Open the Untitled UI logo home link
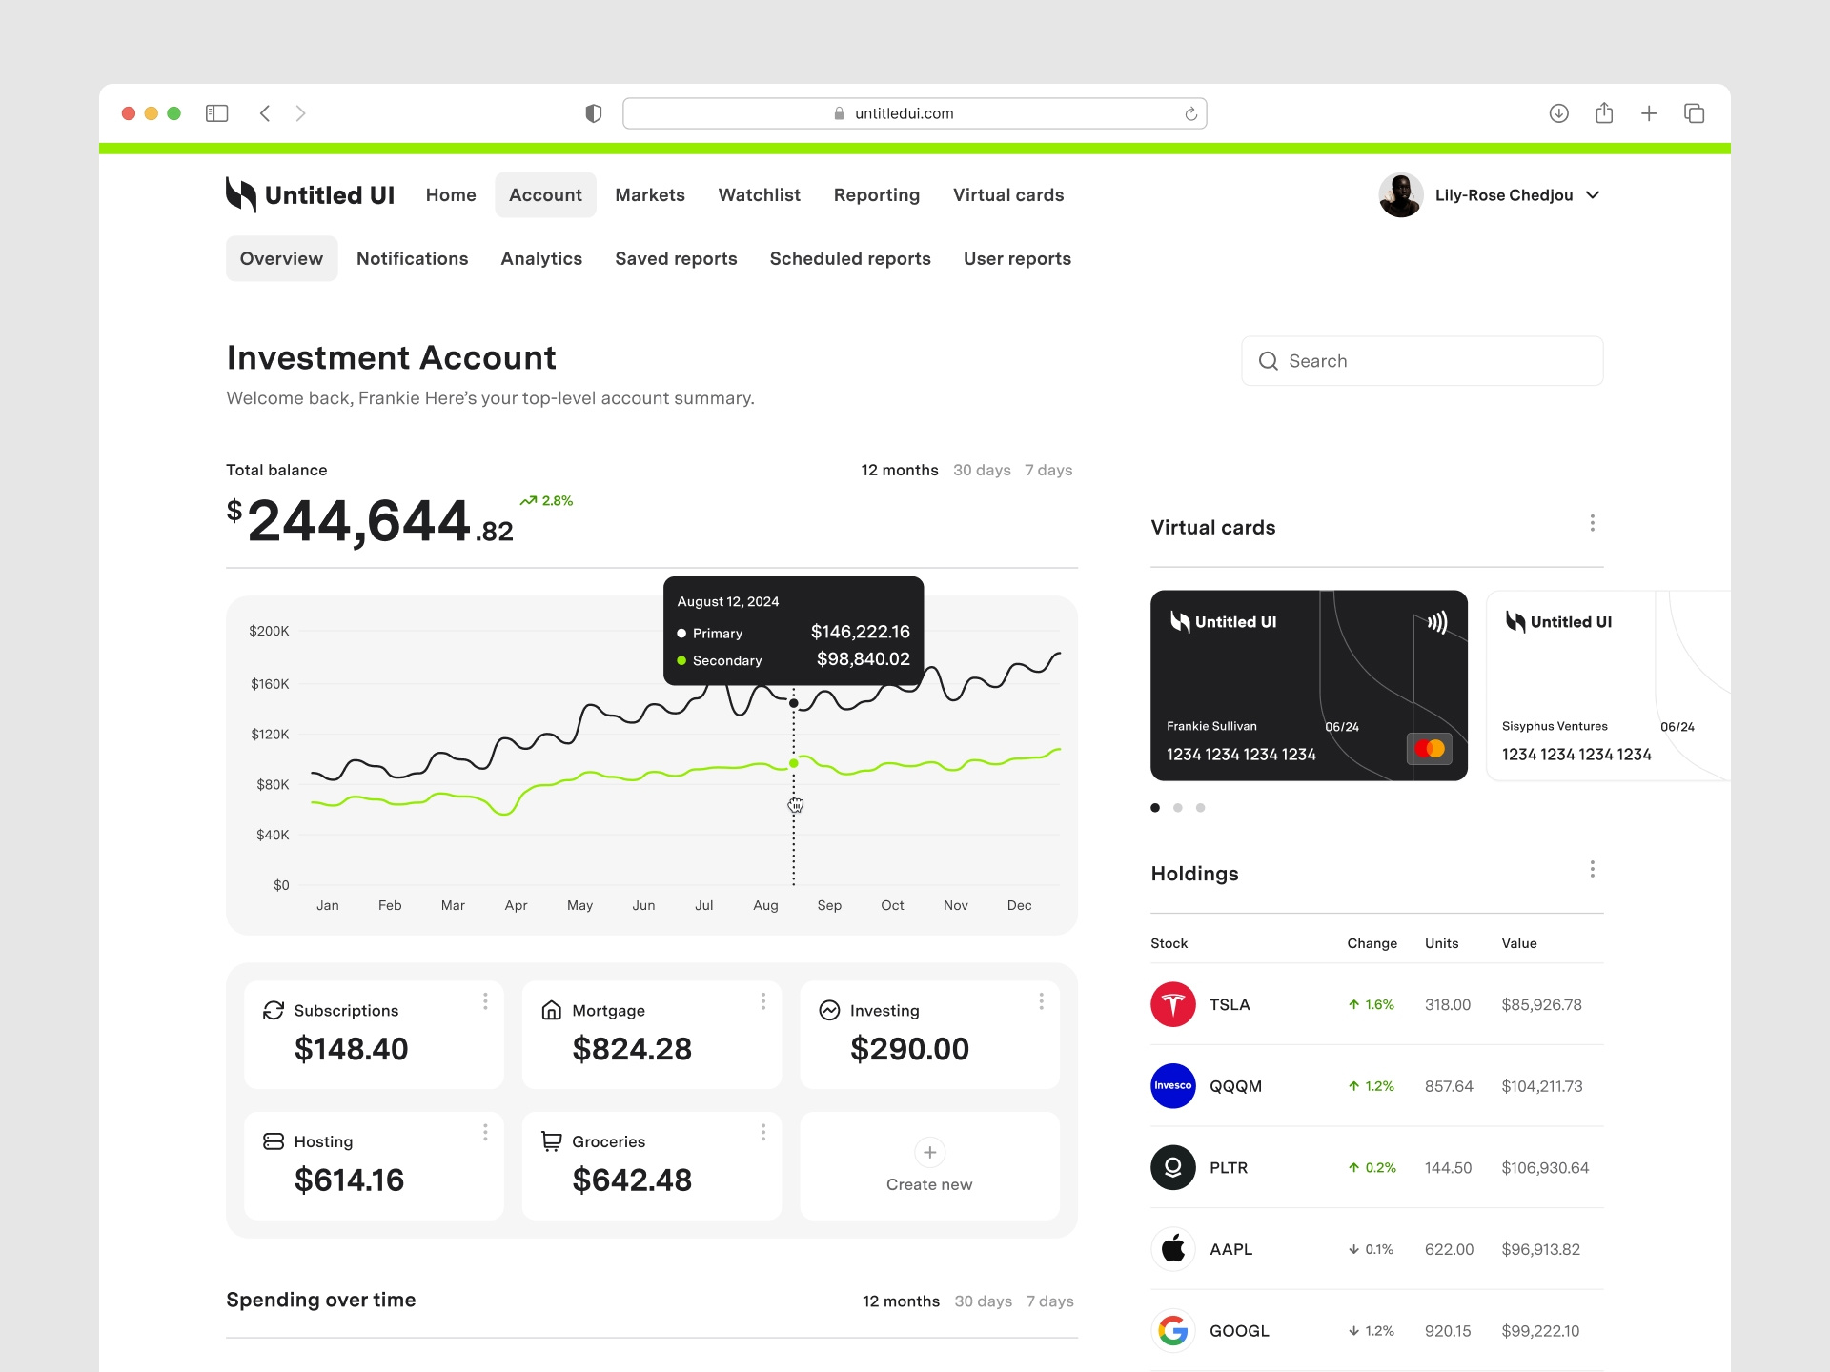This screenshot has height=1372, width=1830. (x=310, y=195)
